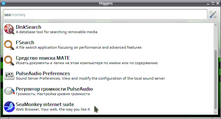
Task: Select the Регулятор громкости PulseAudio title
Action: pyautogui.click(x=54, y=89)
